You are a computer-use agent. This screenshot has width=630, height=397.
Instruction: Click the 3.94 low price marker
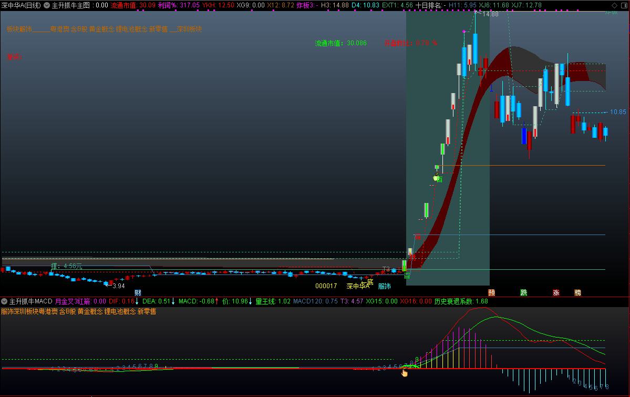tap(119, 286)
